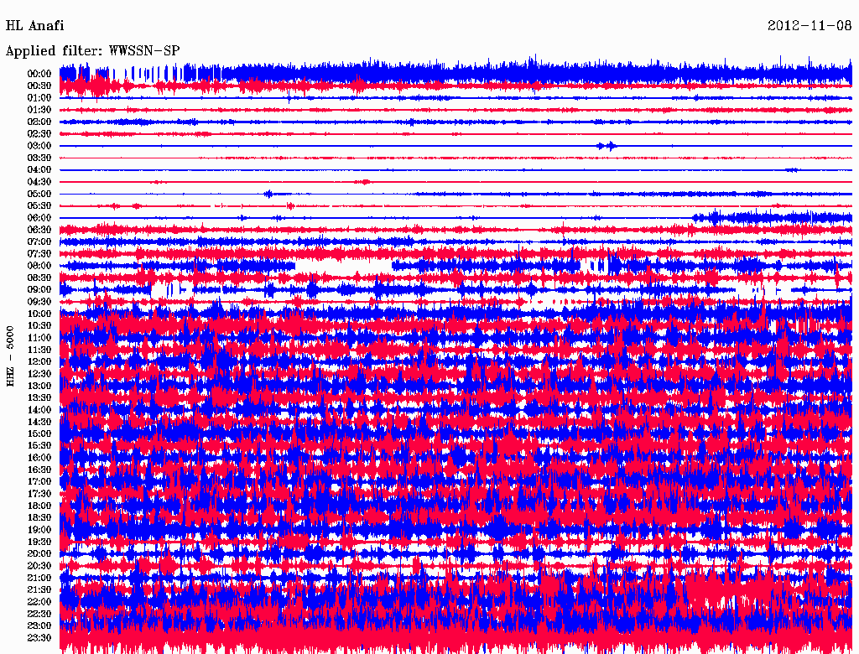Select the 19:30 time label

pyautogui.click(x=39, y=542)
